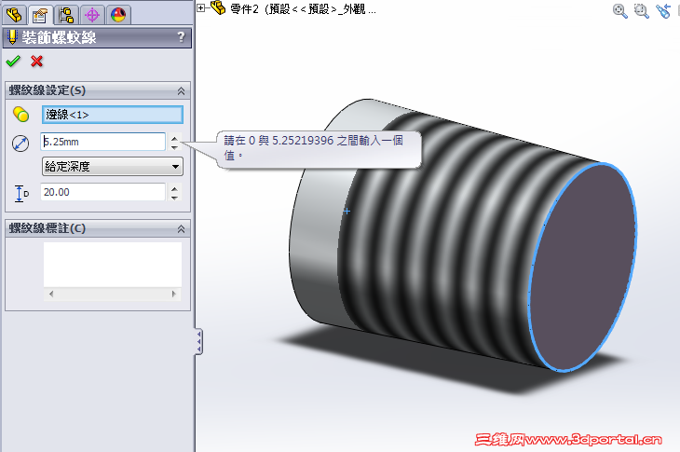
Task: Decrease depth value with down arrow
Action: point(174,198)
